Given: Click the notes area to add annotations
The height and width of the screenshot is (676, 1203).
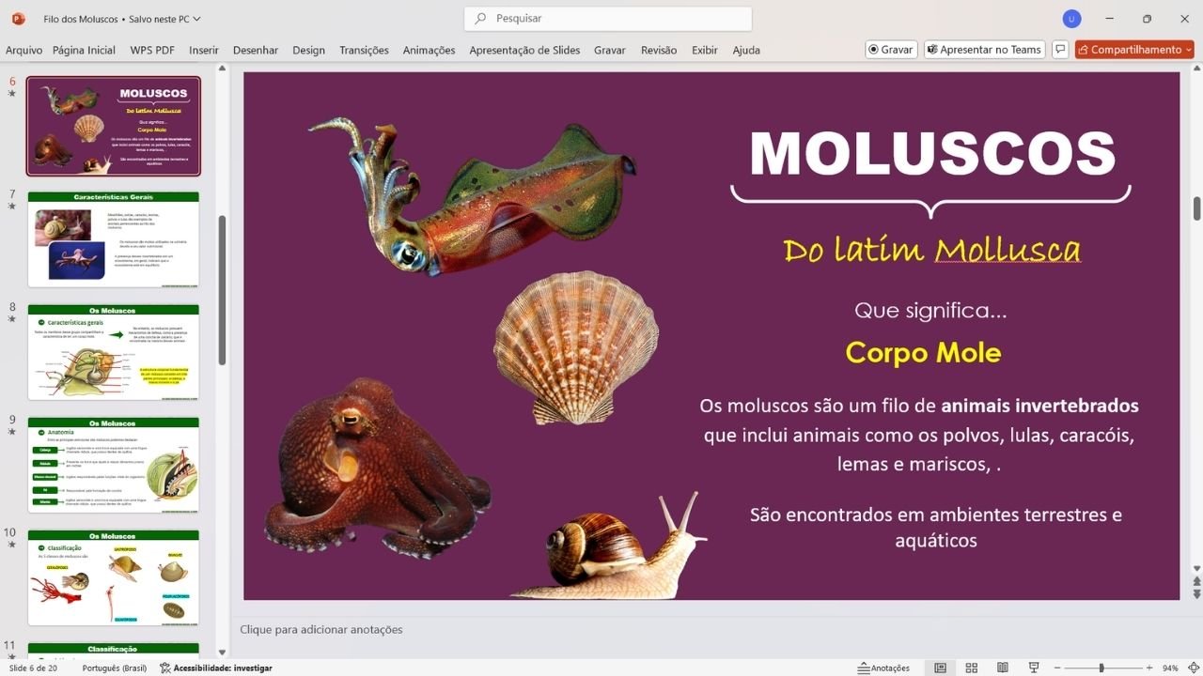Looking at the screenshot, I should coord(320,629).
